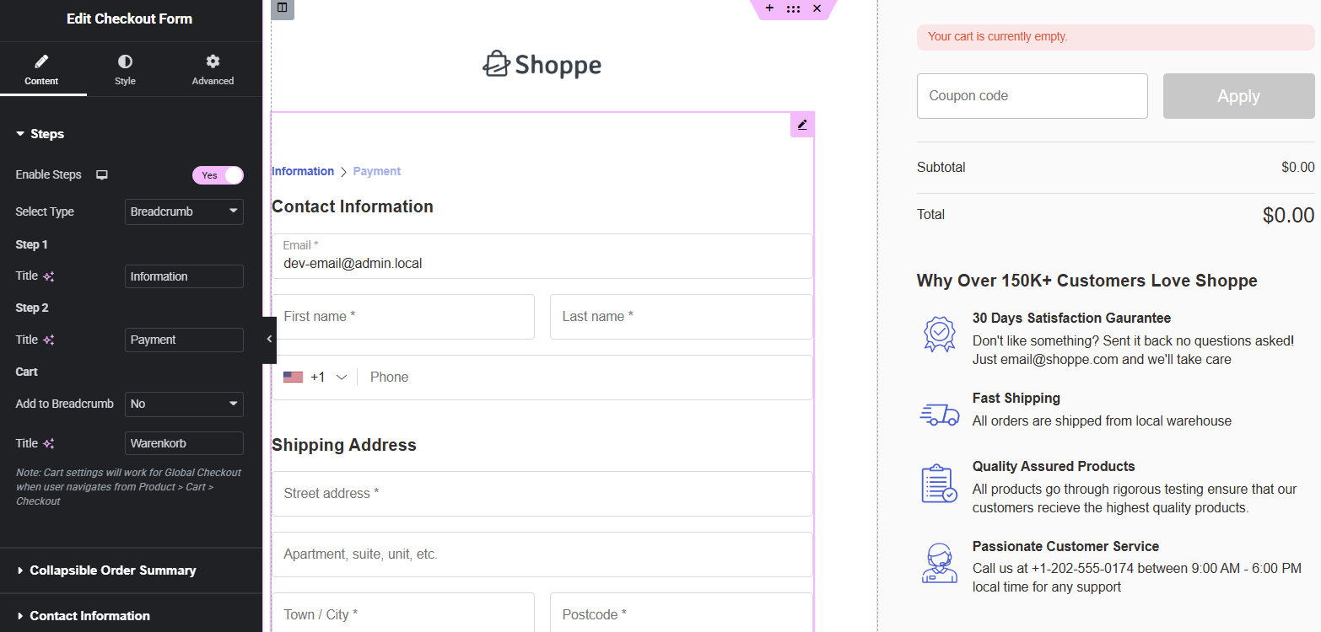
Task: Click the edit section drag handle icon
Action: [793, 8]
